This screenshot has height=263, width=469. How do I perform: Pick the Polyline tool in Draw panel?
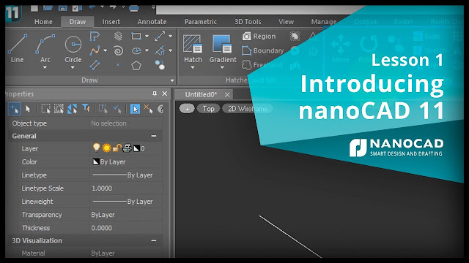tap(95, 37)
